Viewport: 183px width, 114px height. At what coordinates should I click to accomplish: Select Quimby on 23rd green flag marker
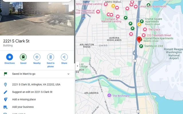(141, 46)
